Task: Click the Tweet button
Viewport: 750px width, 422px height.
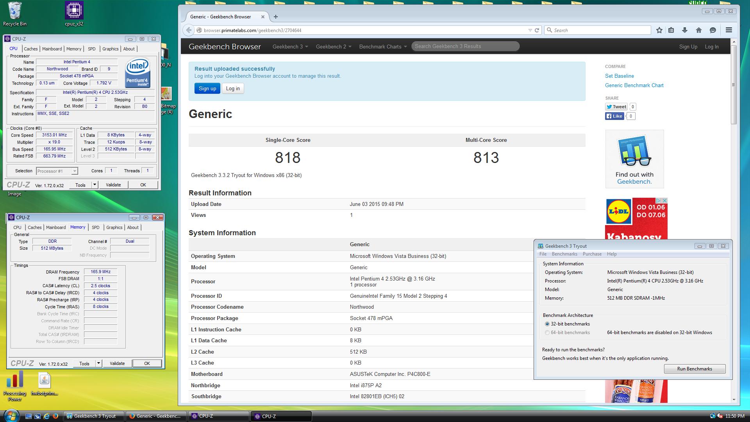Action: [616, 107]
